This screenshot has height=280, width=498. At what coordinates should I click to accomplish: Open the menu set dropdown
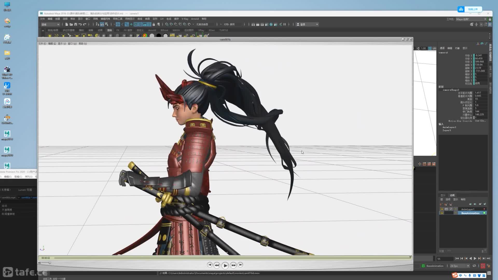(x=50, y=24)
